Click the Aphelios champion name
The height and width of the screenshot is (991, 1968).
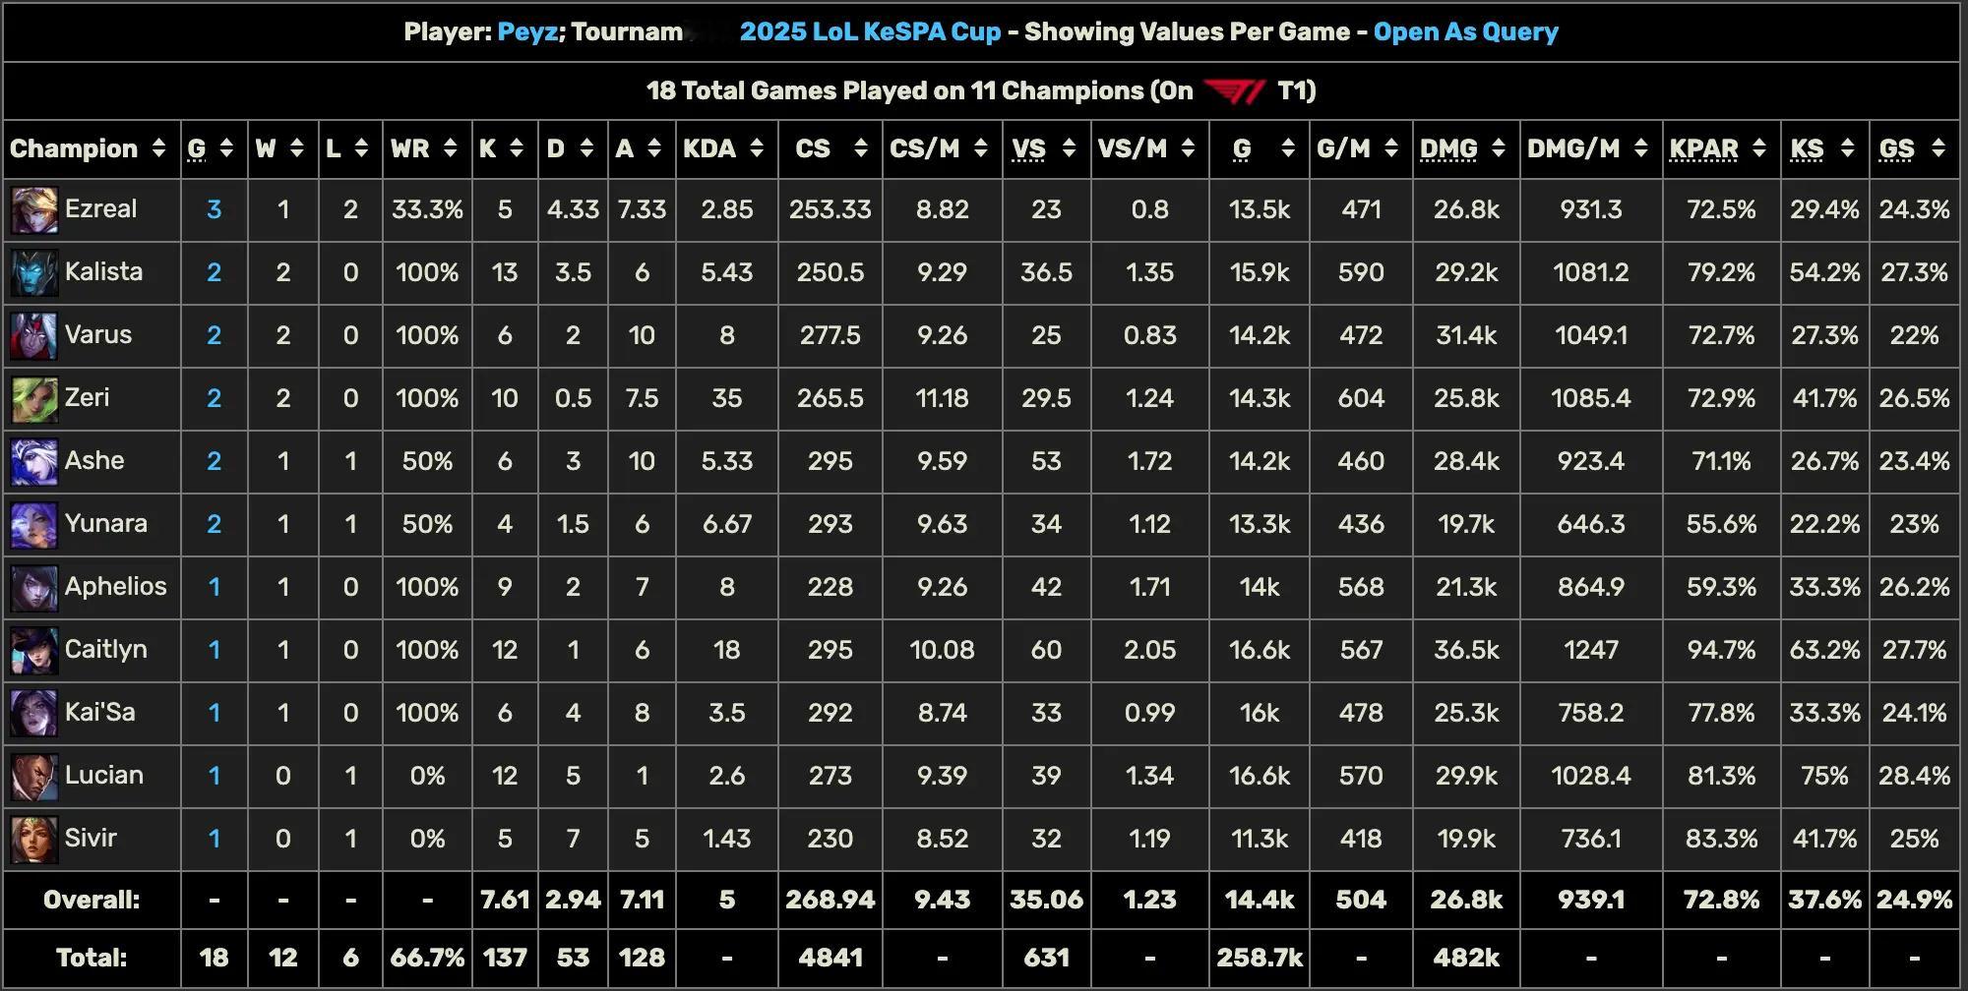pyautogui.click(x=115, y=587)
